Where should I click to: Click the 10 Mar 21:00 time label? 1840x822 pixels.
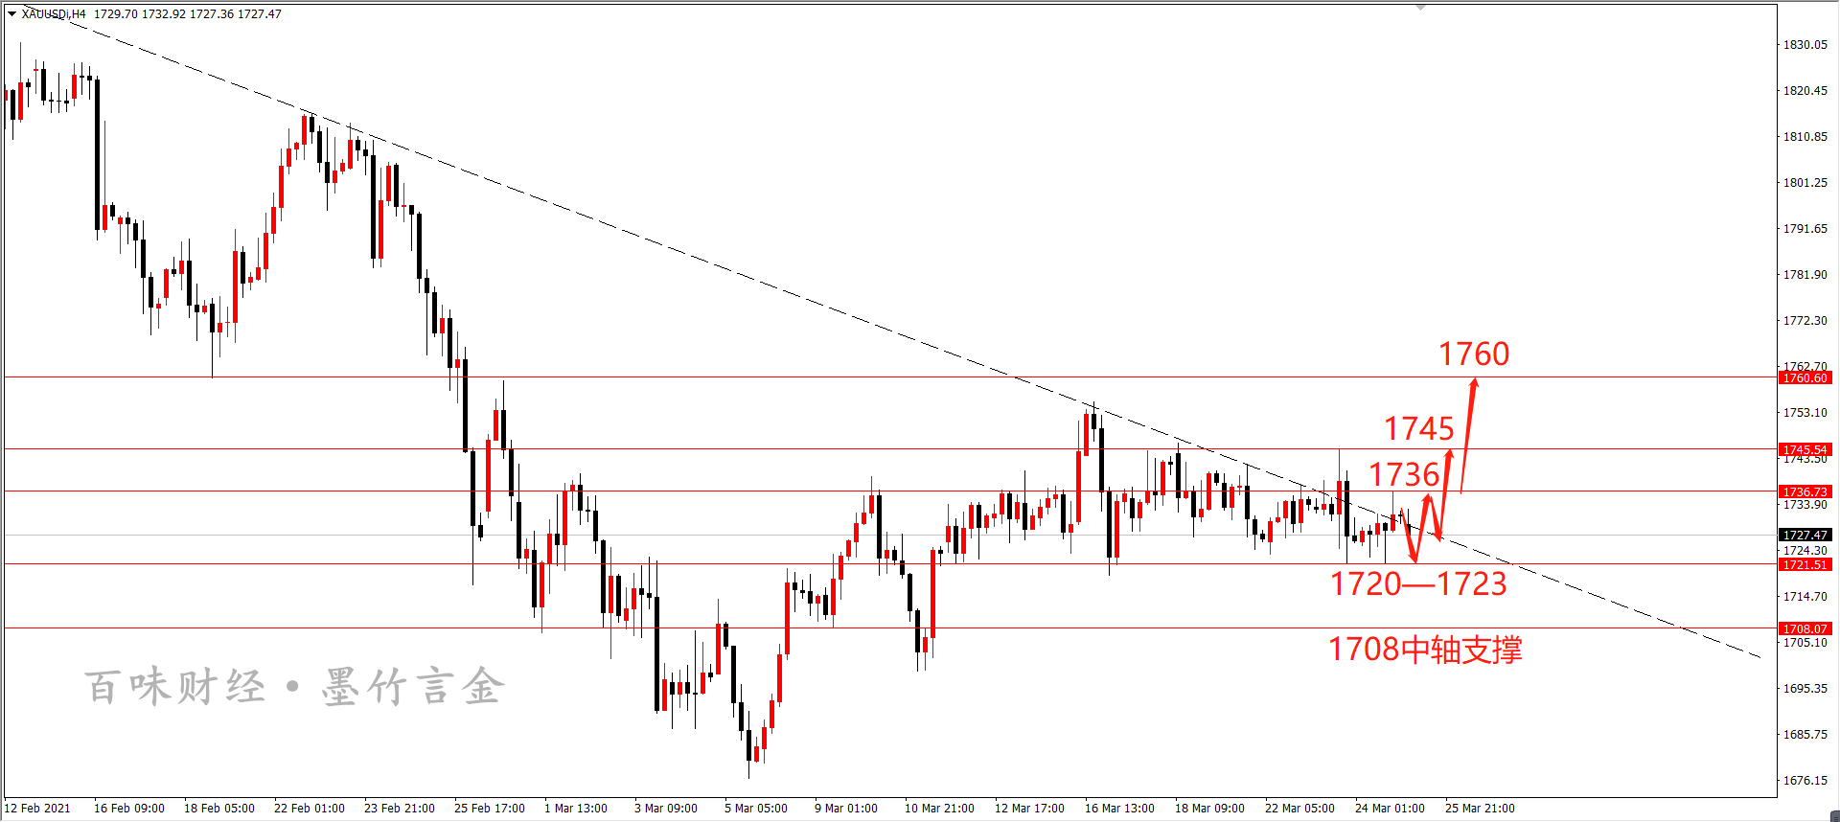point(940,809)
